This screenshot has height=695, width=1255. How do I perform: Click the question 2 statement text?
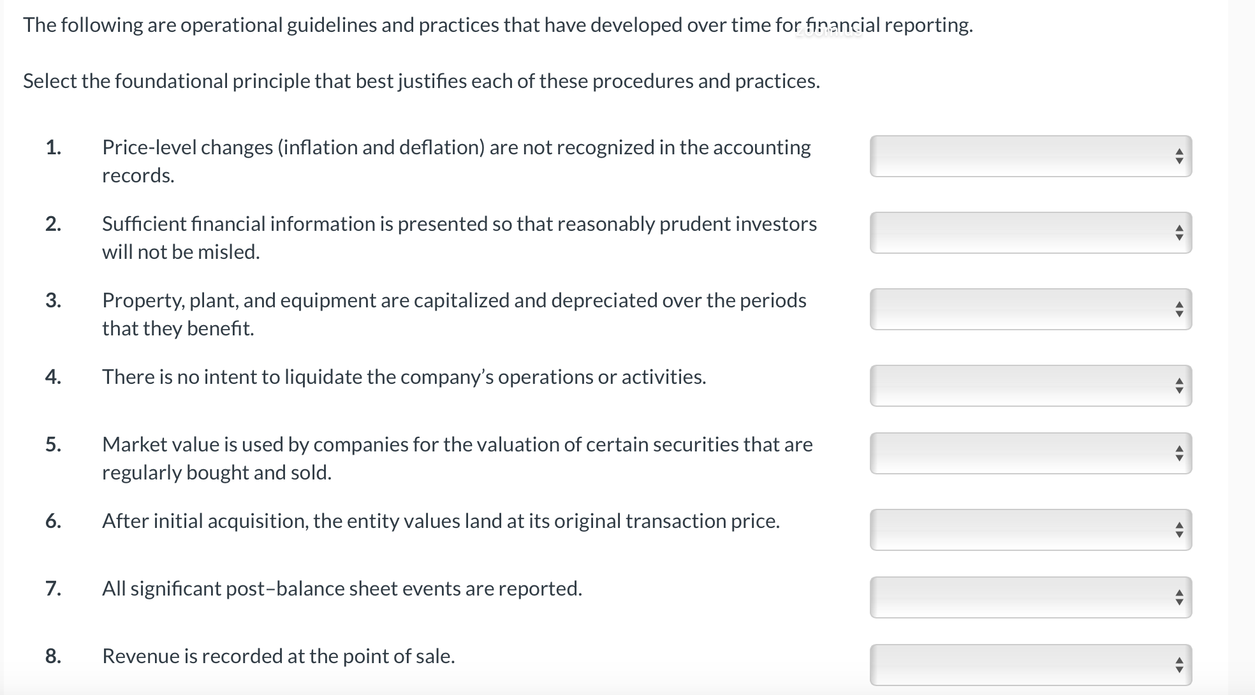point(458,237)
